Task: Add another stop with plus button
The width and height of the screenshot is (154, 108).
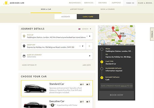Action: click(89, 46)
